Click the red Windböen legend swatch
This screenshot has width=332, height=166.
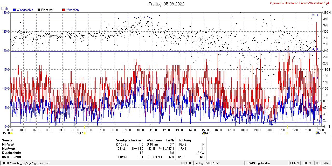[64, 10]
